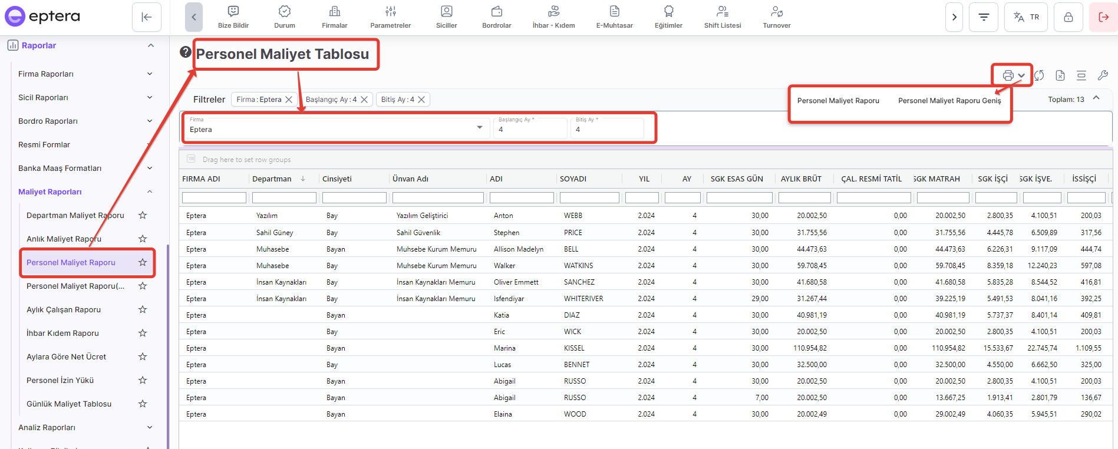Viewport: 1118px width, 449px height.
Task: Switch language with TR button
Action: point(1026,17)
